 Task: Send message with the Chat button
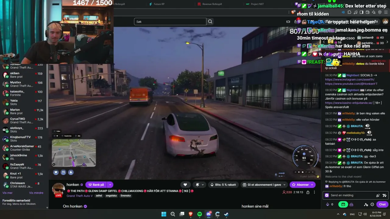(382, 204)
